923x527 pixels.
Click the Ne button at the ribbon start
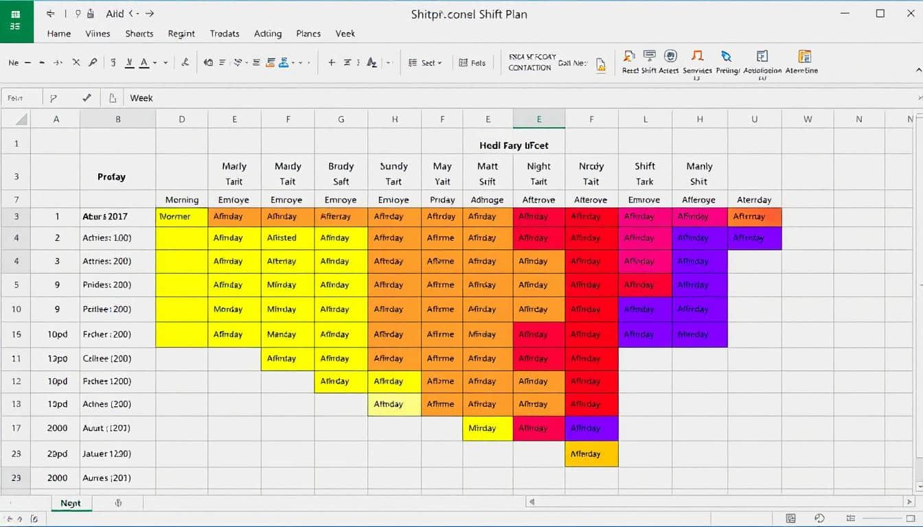coord(14,62)
